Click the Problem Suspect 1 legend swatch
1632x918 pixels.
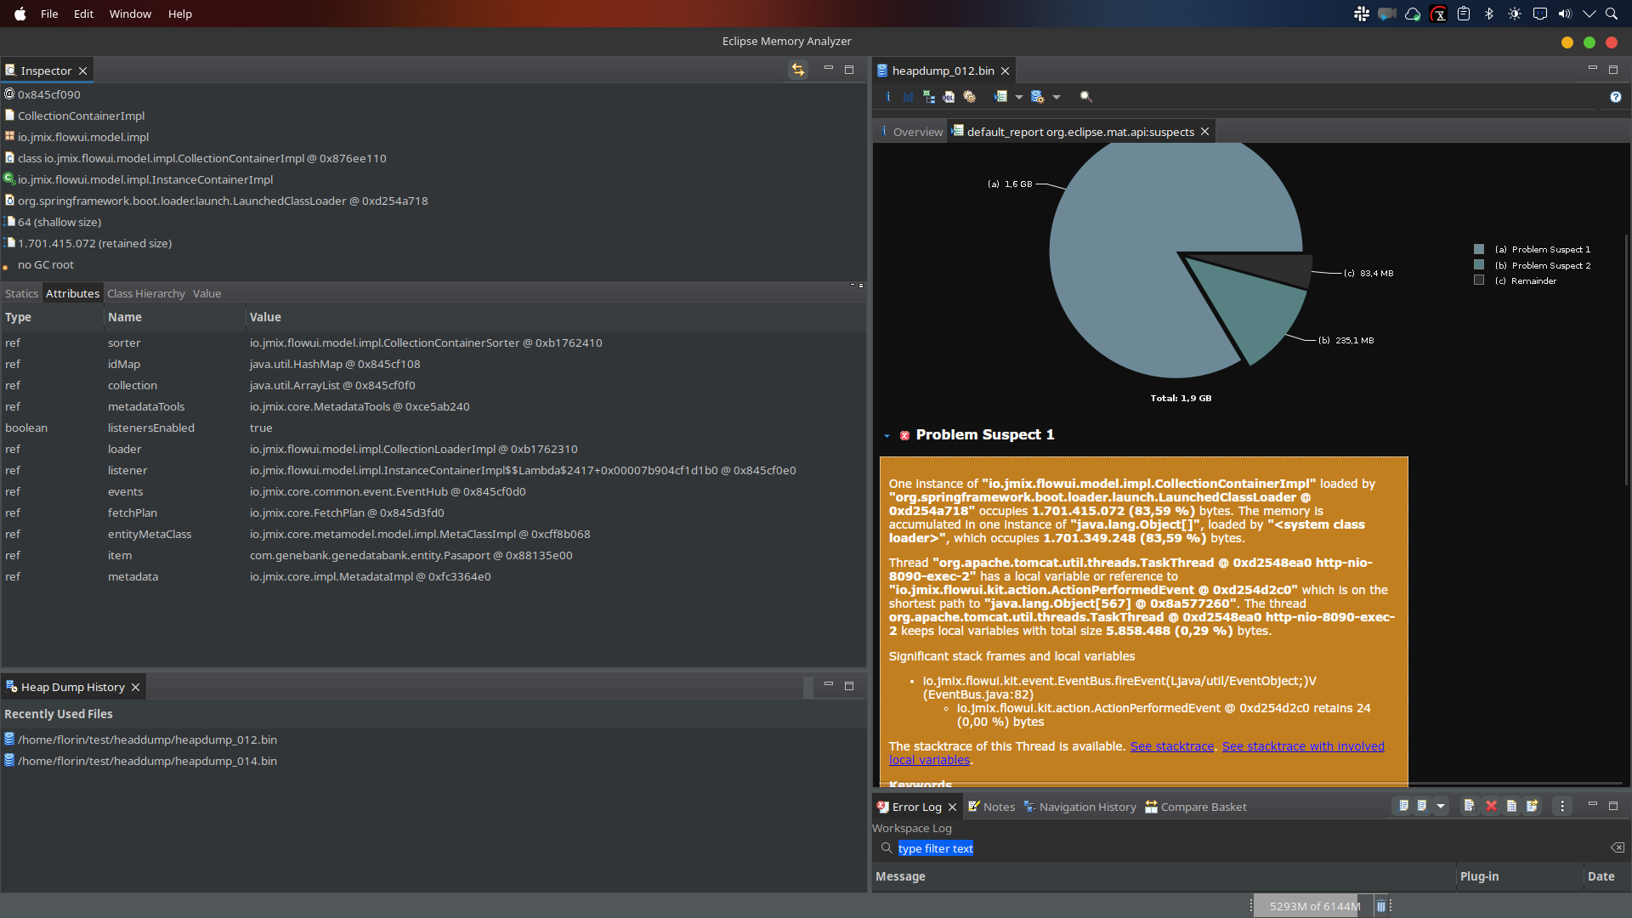click(x=1478, y=249)
